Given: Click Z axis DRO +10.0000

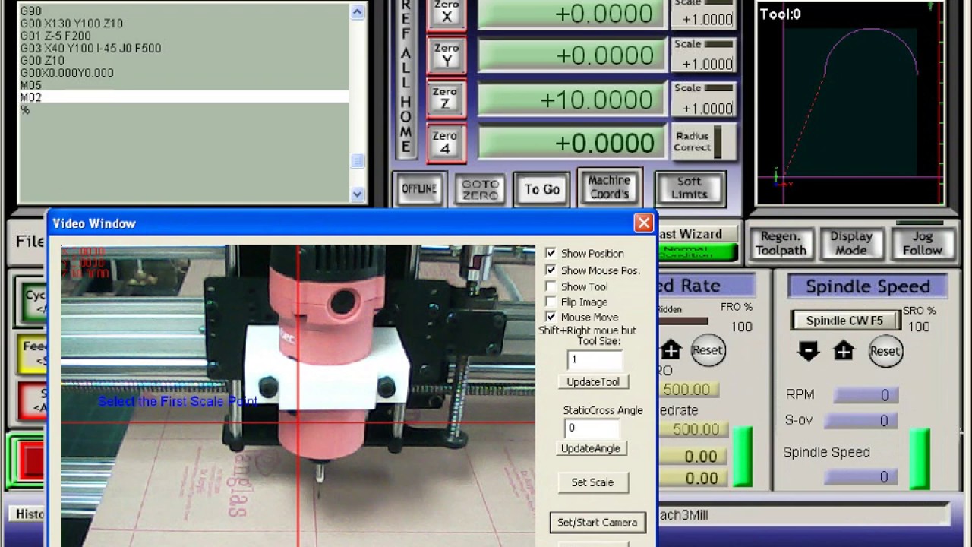Looking at the screenshot, I should [572, 100].
